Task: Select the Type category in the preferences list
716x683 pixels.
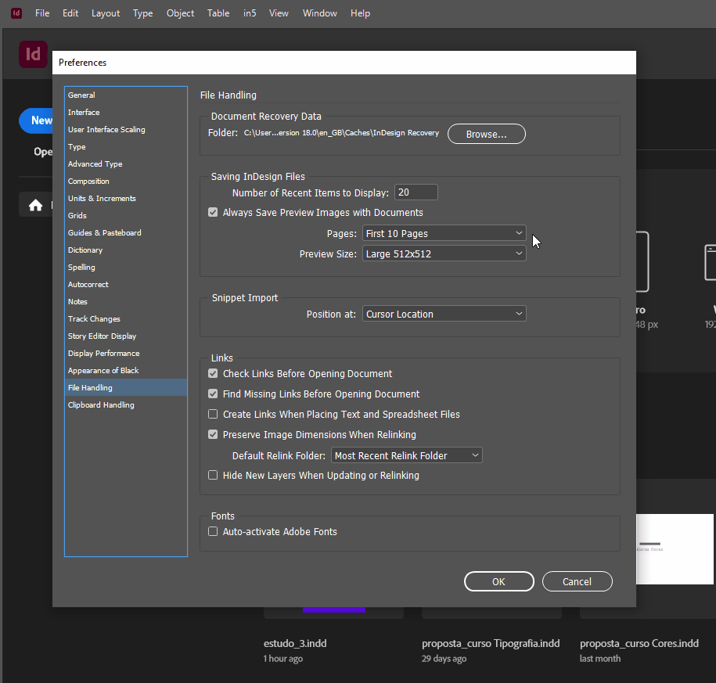Action: coord(125,146)
